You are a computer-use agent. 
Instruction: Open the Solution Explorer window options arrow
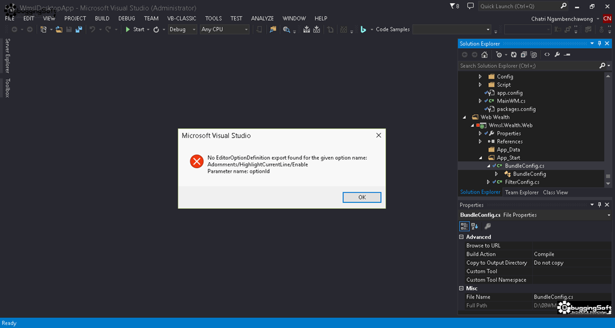592,44
